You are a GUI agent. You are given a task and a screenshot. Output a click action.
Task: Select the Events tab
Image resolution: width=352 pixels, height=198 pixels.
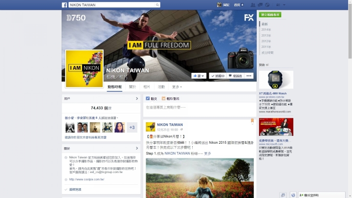(161, 87)
